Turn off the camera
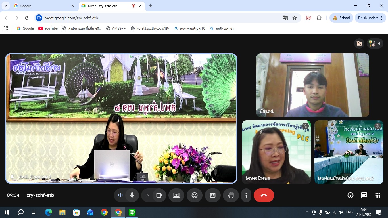Viewport: 388px width, 218px height. pyautogui.click(x=159, y=195)
